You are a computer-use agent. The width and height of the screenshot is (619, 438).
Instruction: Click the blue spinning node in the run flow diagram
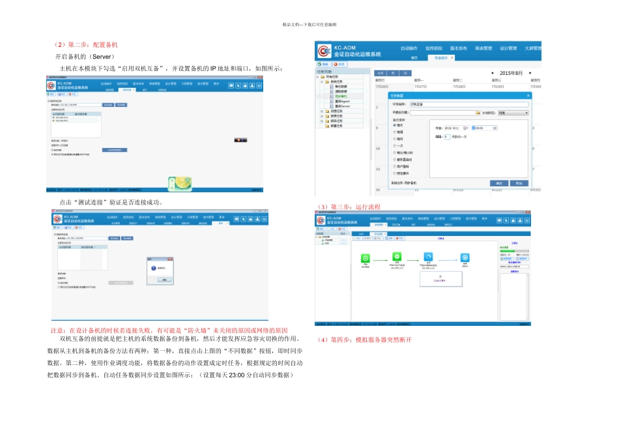[428, 257]
